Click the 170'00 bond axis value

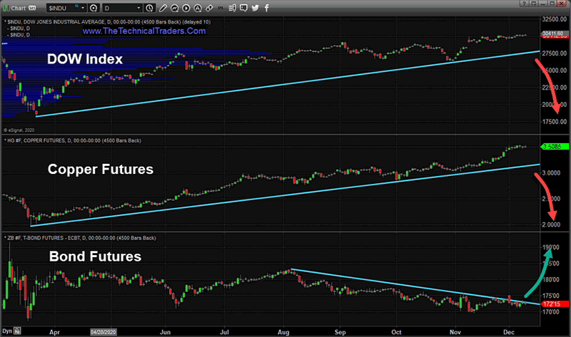pyautogui.click(x=551, y=311)
